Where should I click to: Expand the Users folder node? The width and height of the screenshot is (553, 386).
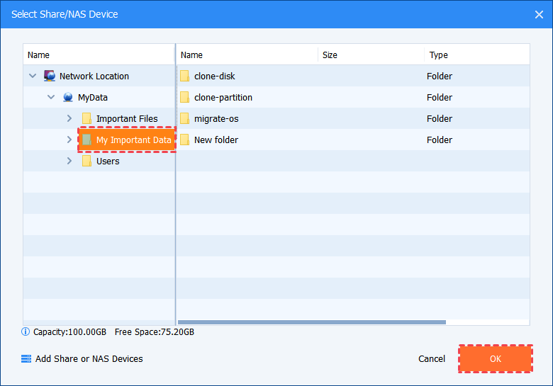(69, 161)
